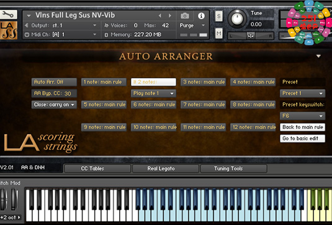
Task: Select the 10 notes: main rule button
Action: point(153,127)
